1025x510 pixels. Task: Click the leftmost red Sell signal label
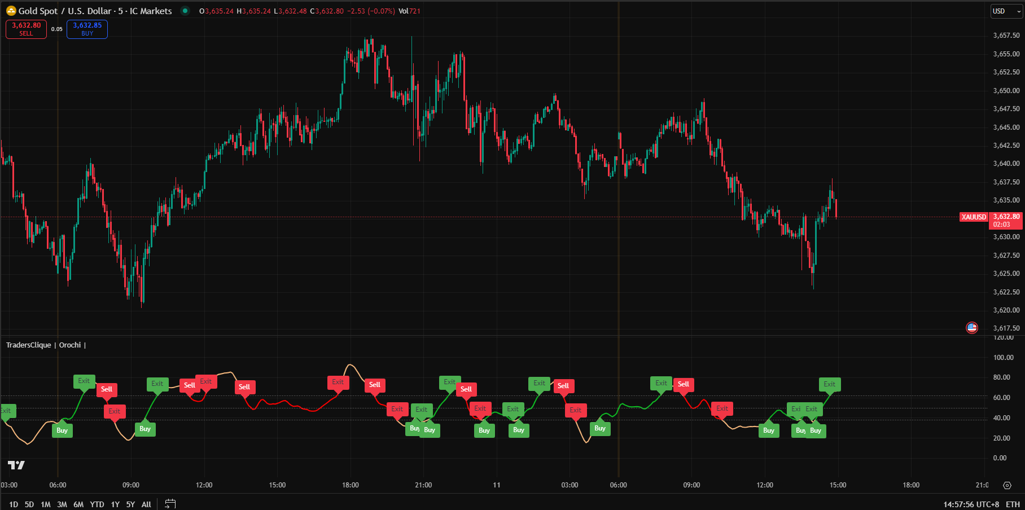(x=106, y=389)
